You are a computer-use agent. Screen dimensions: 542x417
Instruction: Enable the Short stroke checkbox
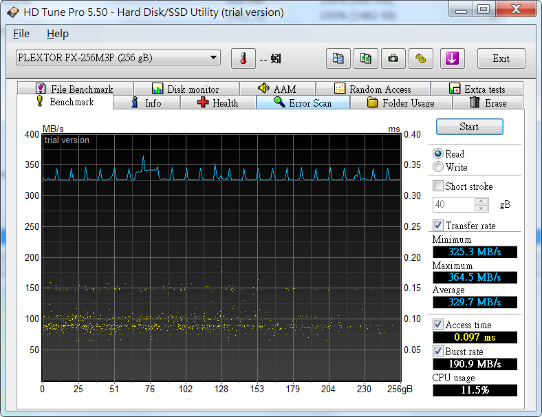point(438,186)
